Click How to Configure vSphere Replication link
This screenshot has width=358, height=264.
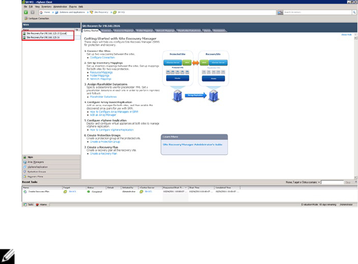point(111,130)
